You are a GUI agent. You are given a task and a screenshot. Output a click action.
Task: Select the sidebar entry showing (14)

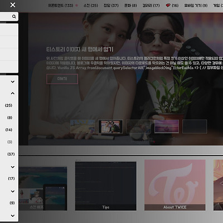tap(9, 130)
